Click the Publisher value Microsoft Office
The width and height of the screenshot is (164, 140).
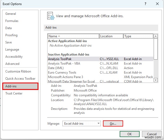(85, 91)
